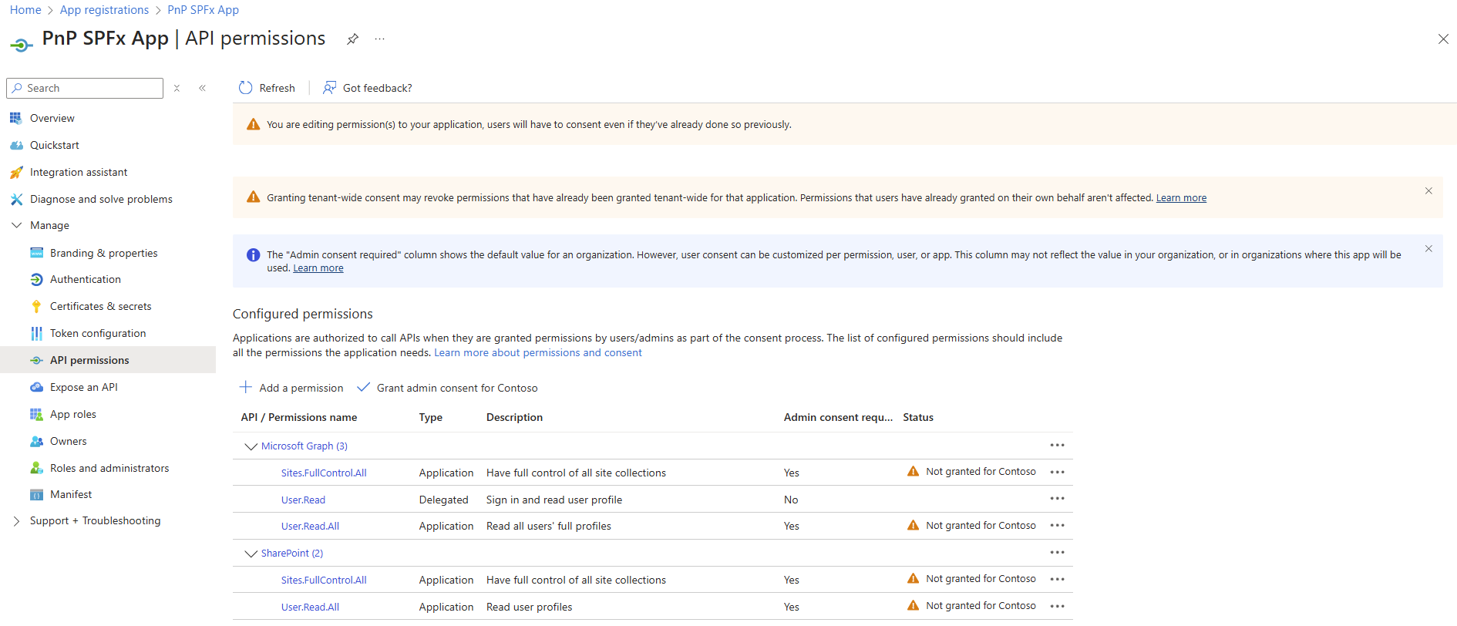Open ellipsis menu for SharePoint group
Image resolution: width=1457 pixels, height=626 pixels.
[x=1057, y=553]
